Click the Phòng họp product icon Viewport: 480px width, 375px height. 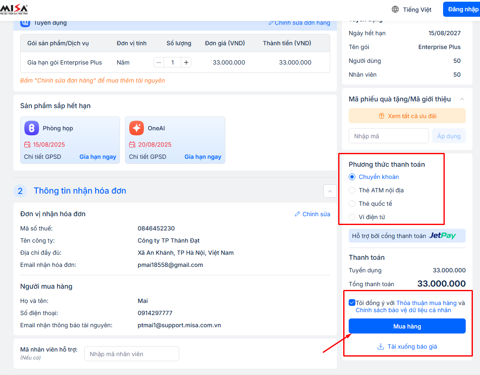pos(31,128)
